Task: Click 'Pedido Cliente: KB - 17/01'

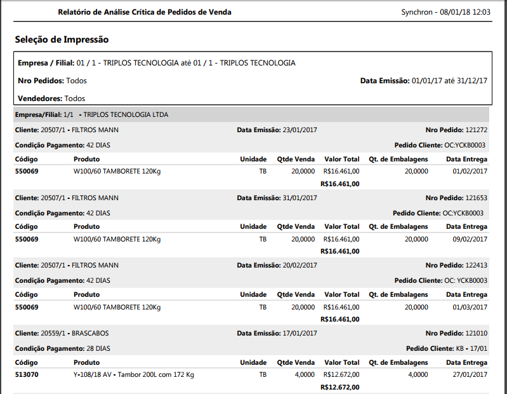Action: tap(447, 349)
